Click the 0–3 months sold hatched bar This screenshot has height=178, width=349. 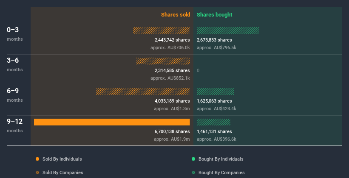162,31
